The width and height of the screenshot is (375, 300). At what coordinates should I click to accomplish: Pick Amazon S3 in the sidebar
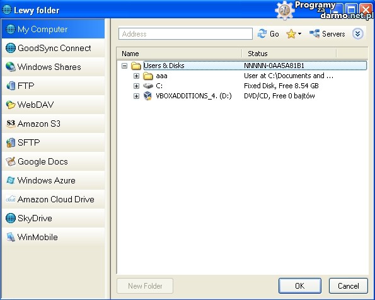pos(53,124)
